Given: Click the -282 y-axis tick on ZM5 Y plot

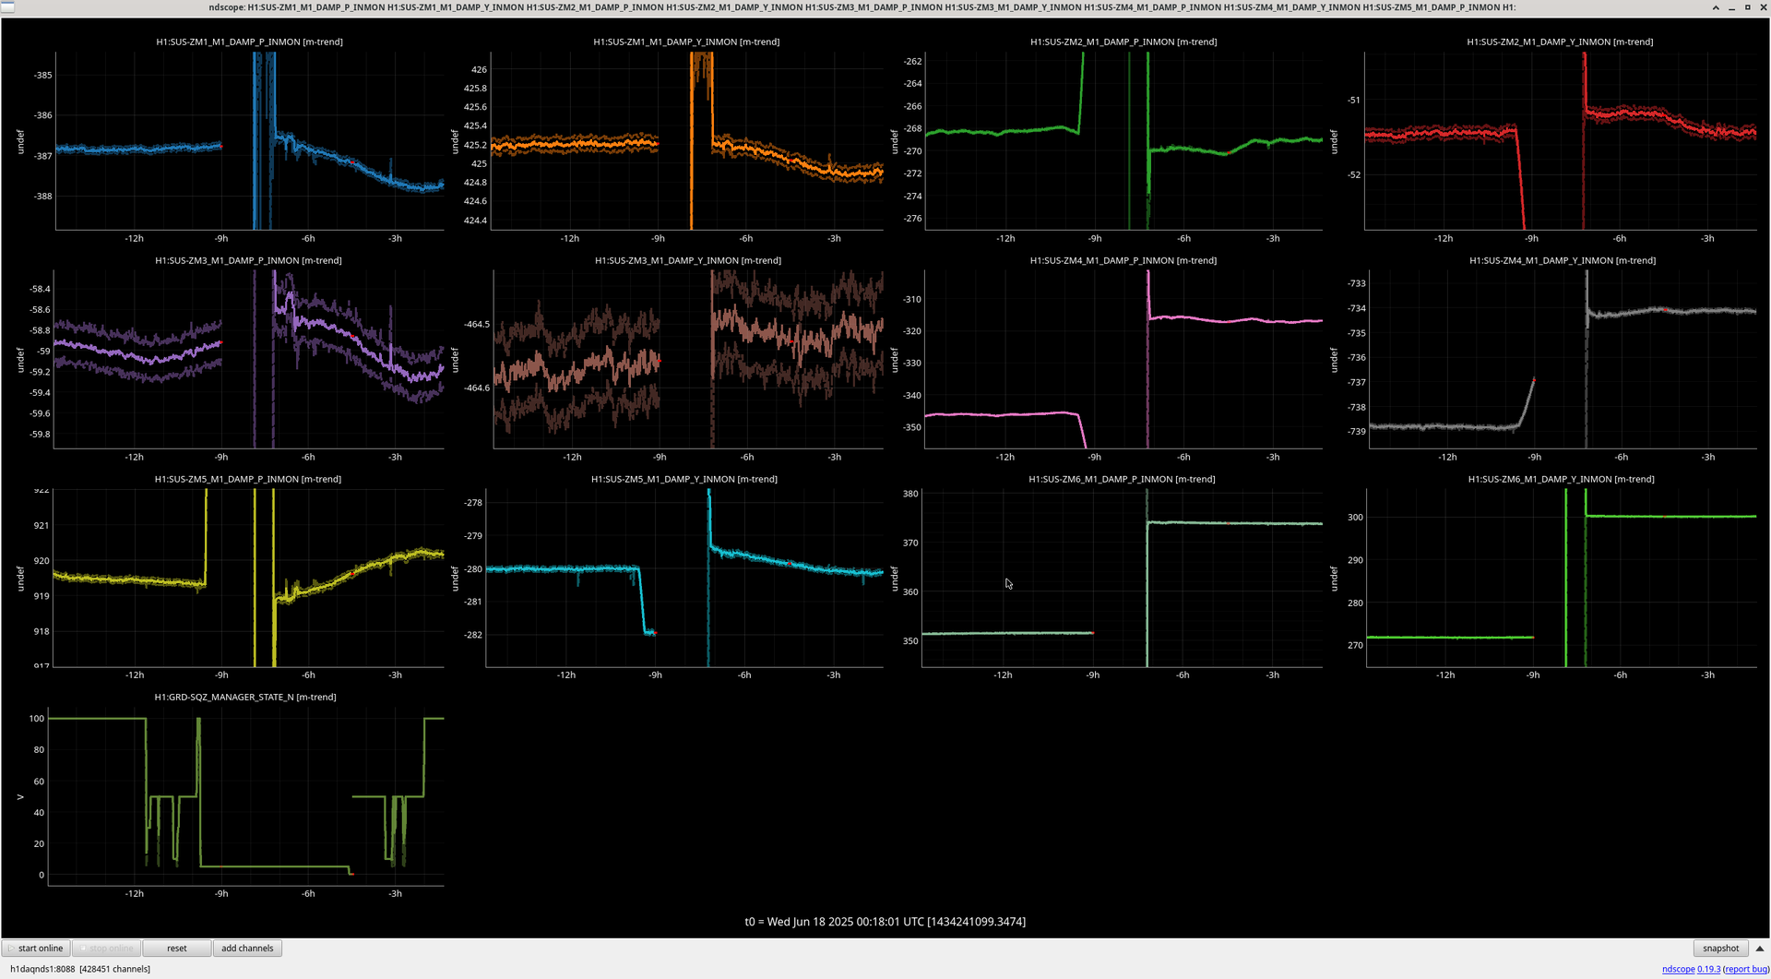Looking at the screenshot, I should [x=473, y=635].
